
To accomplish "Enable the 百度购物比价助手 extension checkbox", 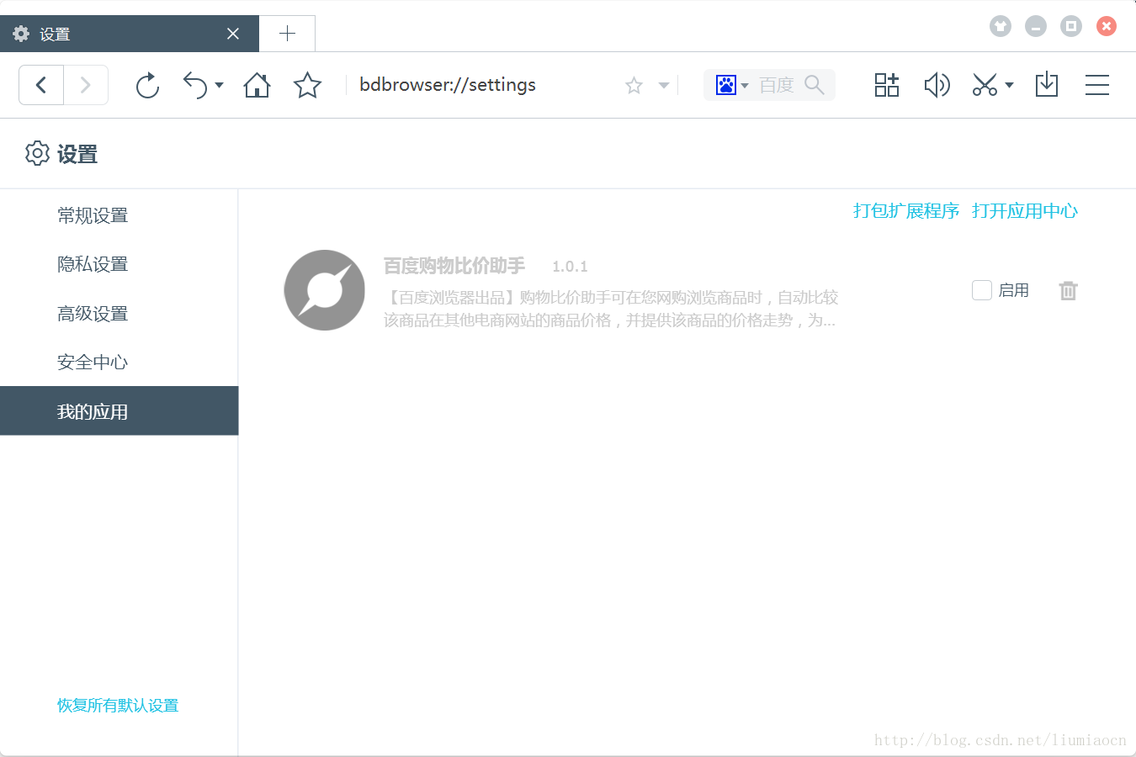I will (982, 290).
